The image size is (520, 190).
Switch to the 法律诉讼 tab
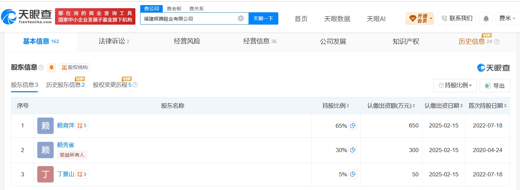click(x=114, y=42)
